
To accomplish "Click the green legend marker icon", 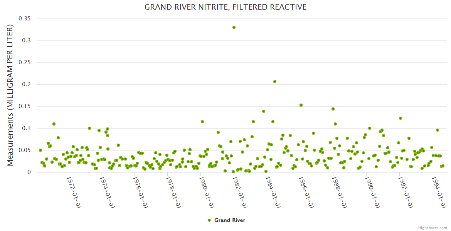I will click(209, 220).
